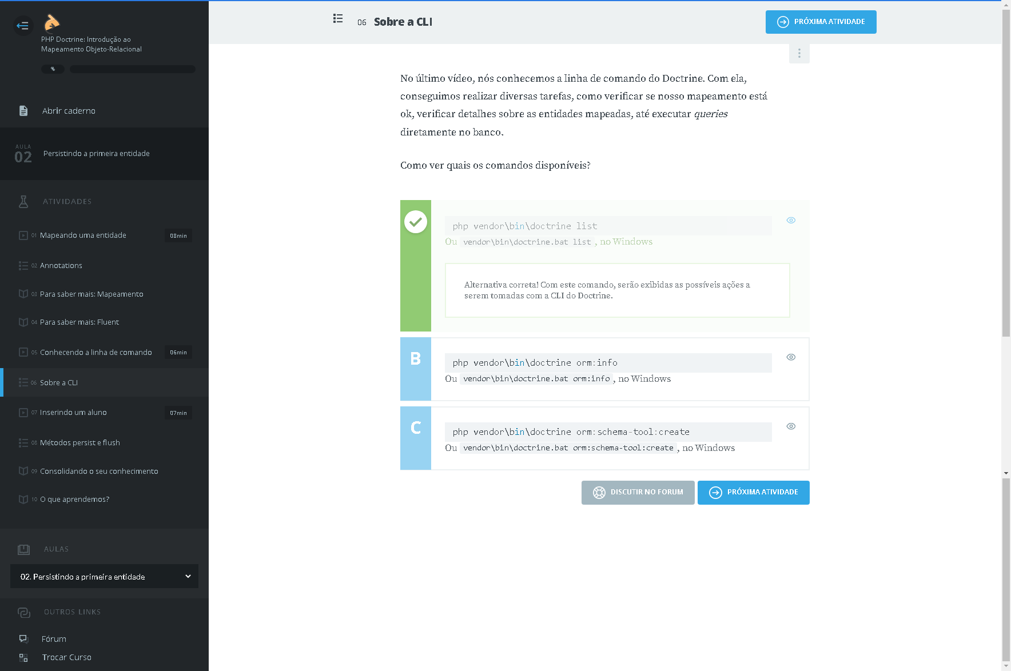Click the Abrir caderno notebook icon
The image size is (1011, 671).
(23, 111)
